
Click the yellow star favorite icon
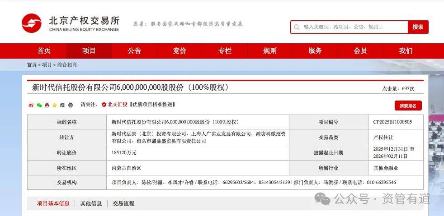point(55,105)
